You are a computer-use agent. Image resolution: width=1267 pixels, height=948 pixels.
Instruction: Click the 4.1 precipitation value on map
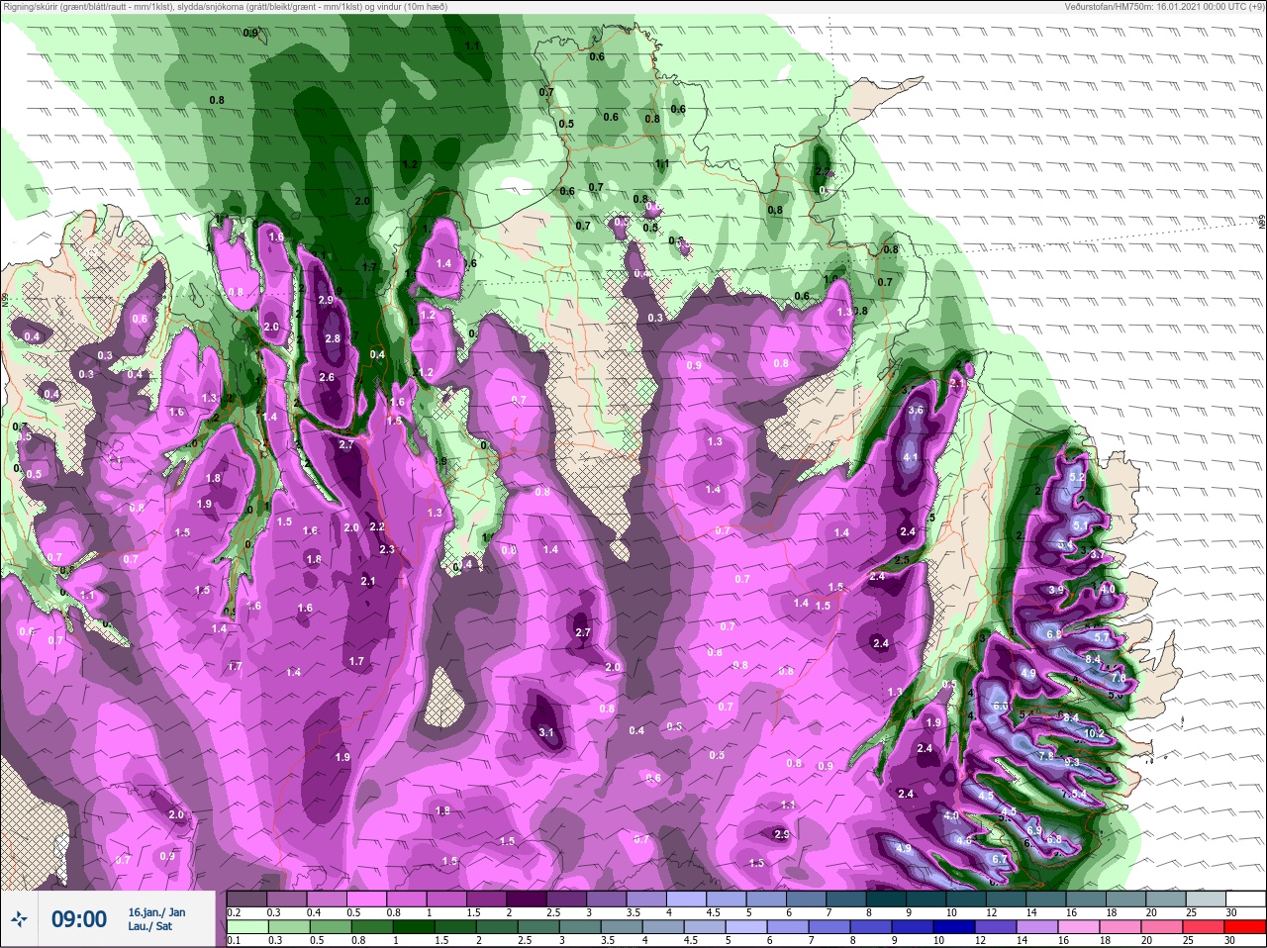(x=911, y=457)
